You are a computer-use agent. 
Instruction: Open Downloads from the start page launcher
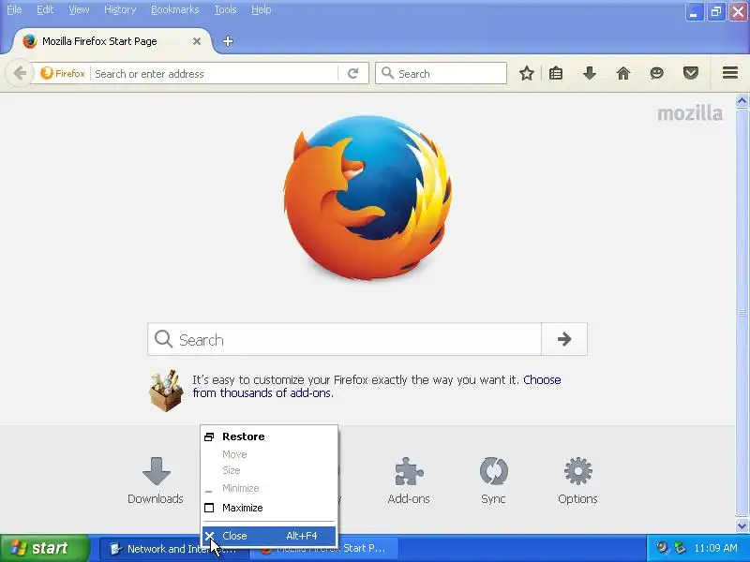point(156,481)
